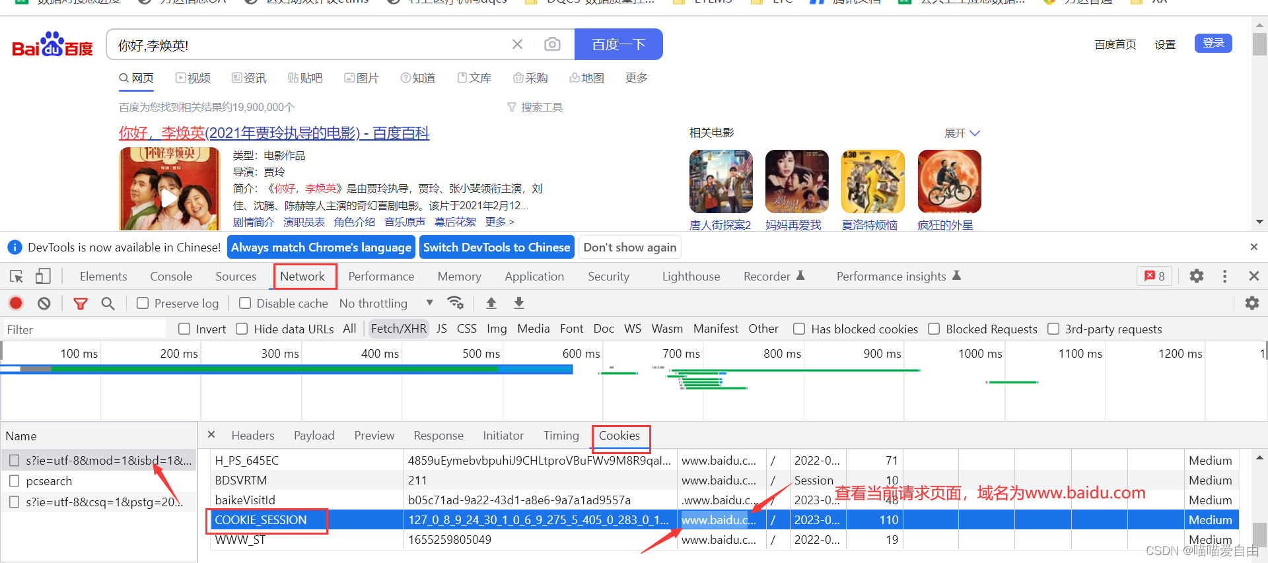Click the search tools filter icon
This screenshot has width=1268, height=563.
512,107
